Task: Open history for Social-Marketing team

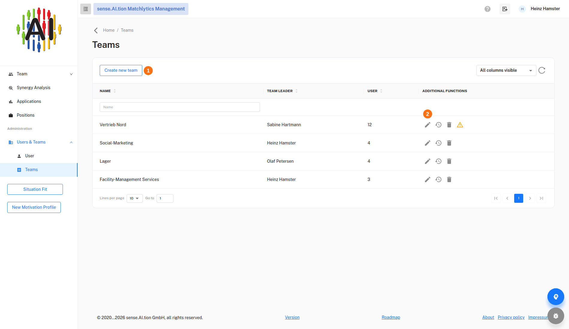Action: click(x=438, y=143)
